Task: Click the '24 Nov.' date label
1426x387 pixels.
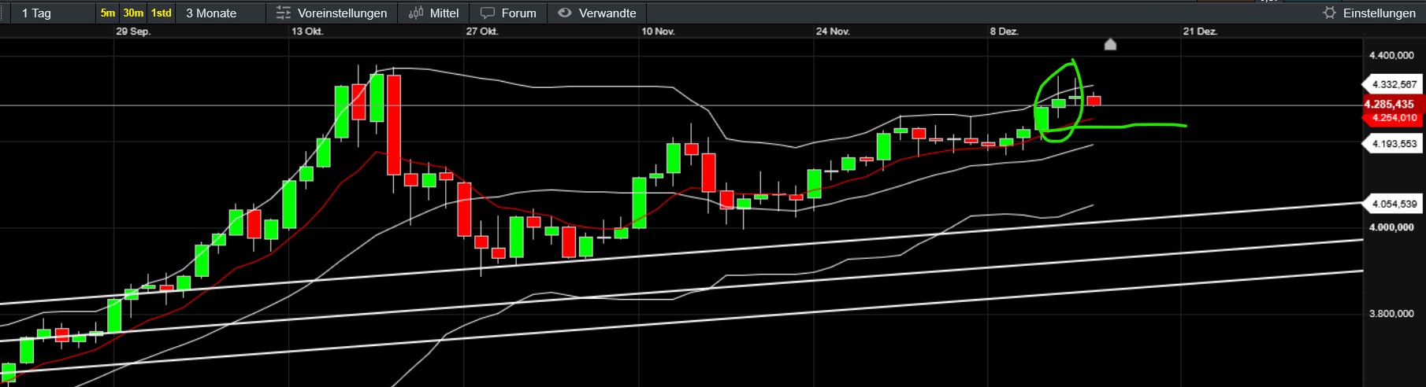Action: point(833,31)
